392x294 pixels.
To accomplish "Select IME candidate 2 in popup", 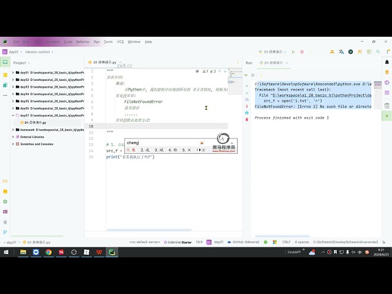I will tap(145, 150).
